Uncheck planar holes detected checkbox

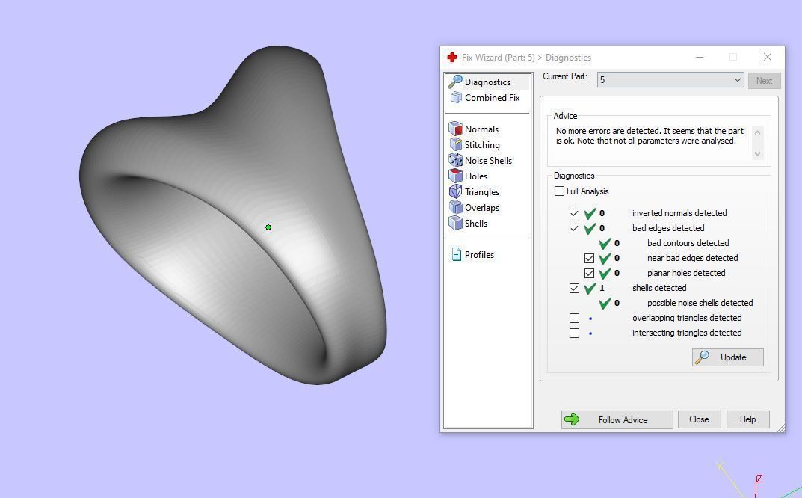(x=589, y=274)
